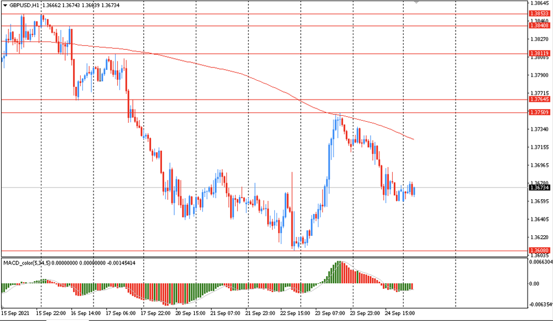Screen dimensions: 553x321
Task: Click the -0.006354 MACD scale value
Action: 541,304
